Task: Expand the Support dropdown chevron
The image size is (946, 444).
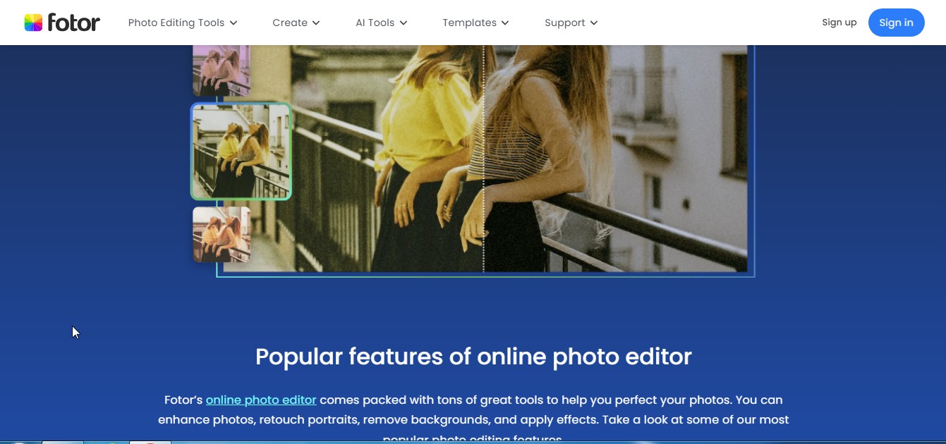Action: tap(594, 23)
